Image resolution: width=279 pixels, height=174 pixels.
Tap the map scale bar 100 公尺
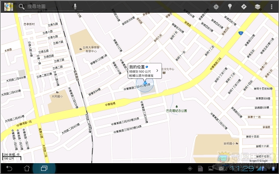pos(12,158)
